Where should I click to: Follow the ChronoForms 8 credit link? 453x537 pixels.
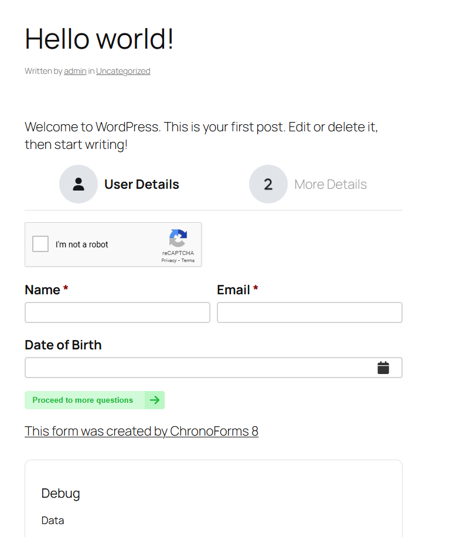point(141,431)
